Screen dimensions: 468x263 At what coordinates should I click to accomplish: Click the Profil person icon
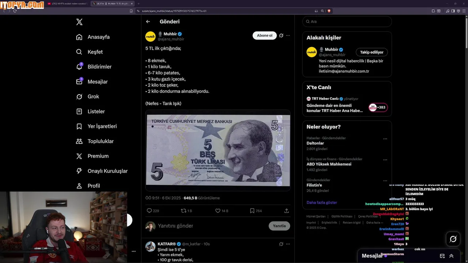79,186
